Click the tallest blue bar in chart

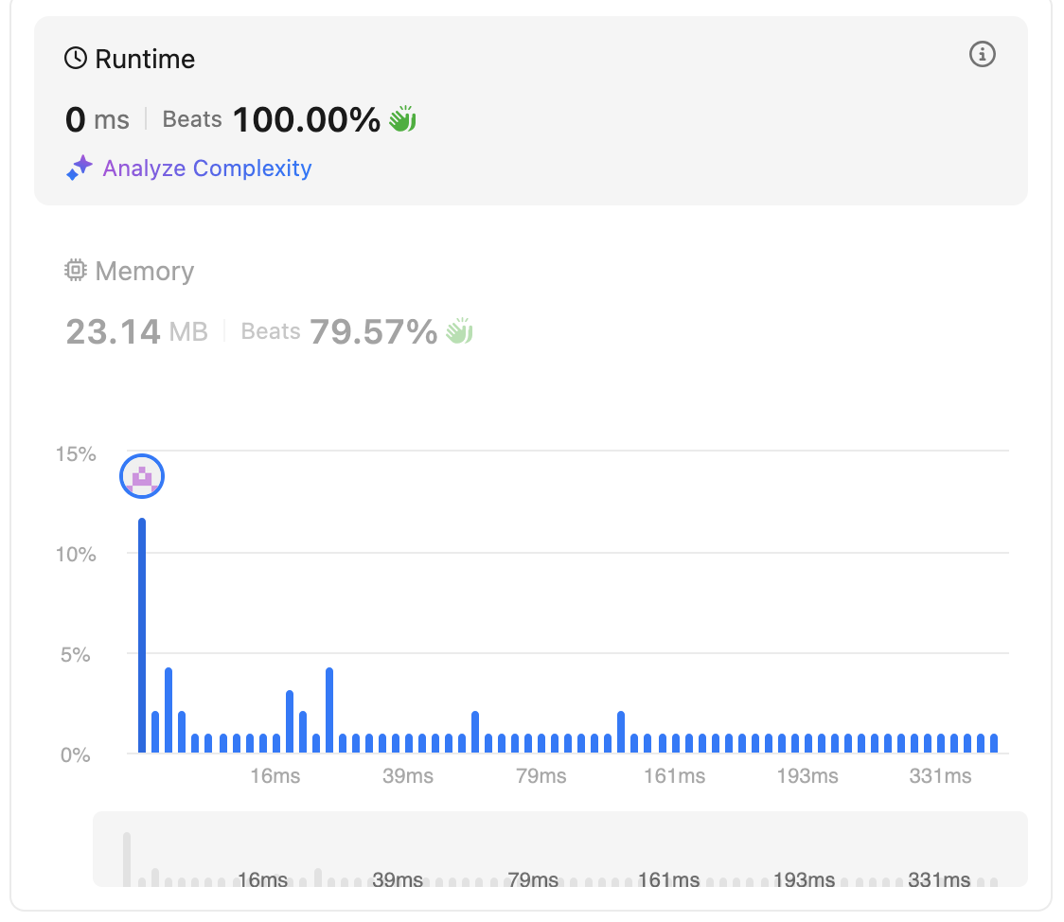click(x=142, y=634)
